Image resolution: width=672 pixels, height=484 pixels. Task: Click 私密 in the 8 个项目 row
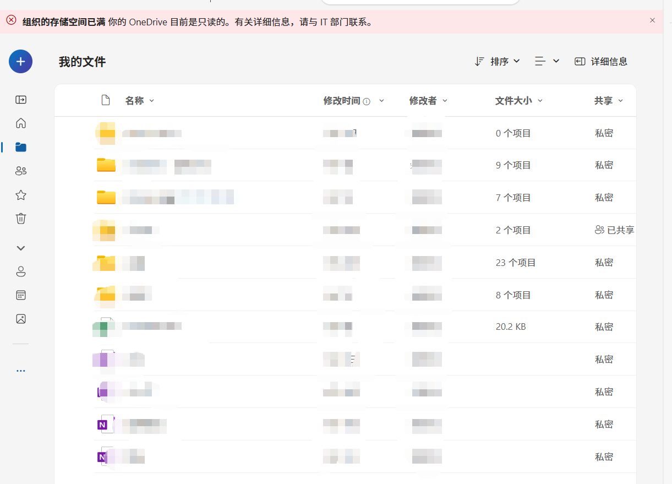pos(604,295)
